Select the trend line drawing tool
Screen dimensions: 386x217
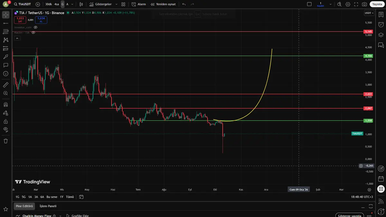5,23
